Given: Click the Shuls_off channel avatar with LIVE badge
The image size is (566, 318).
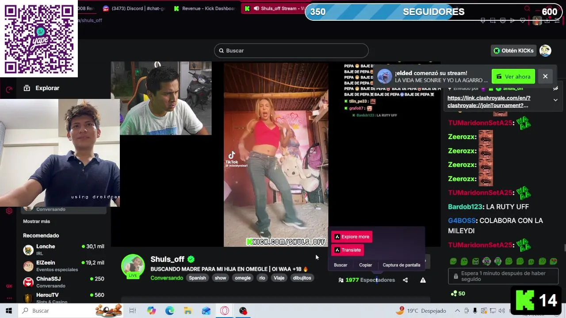Looking at the screenshot, I should pyautogui.click(x=133, y=266).
